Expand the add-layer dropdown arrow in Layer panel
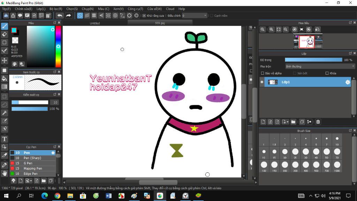Viewport: 357px width, 201px height. 288,122
